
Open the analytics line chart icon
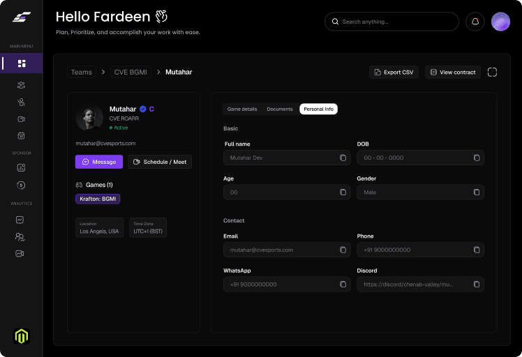tap(20, 220)
